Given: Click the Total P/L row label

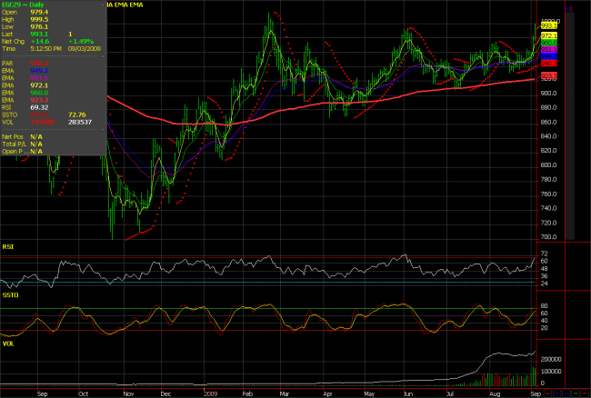Looking at the screenshot, I should [x=15, y=144].
